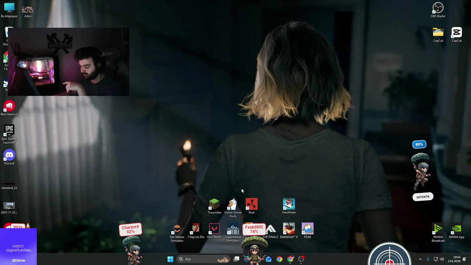Launch Epic Games Launcher from the desktop
This screenshot has width=471, height=265.
click(x=9, y=134)
